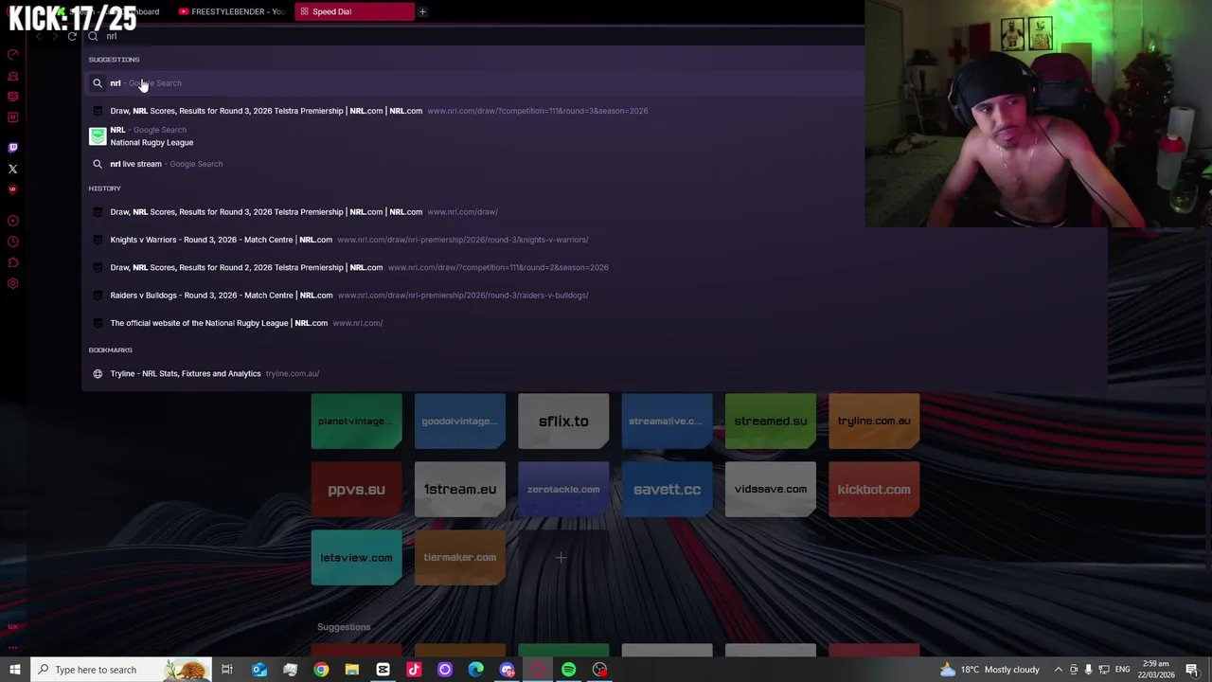
Task: Click the Windows taskbar search box
Action: [120, 670]
